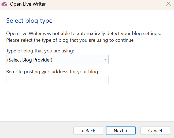Open the "(Select Blog Provider)" combo box
The image size is (174, 138).
pyautogui.click(x=57, y=60)
